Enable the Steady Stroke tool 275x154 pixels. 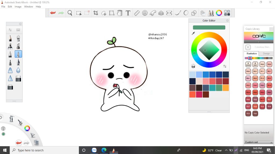[x=178, y=13]
